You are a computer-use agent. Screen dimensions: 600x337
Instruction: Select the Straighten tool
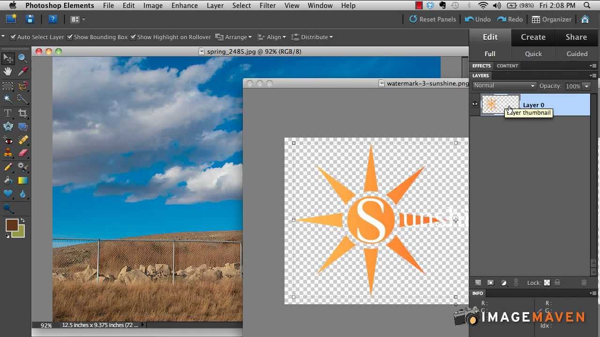(22, 126)
